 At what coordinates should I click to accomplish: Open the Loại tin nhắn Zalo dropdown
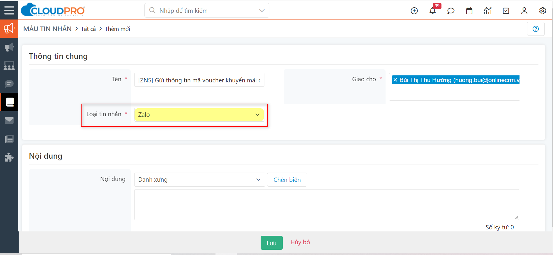point(199,115)
